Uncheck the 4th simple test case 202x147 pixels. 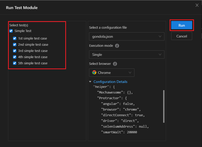[15, 57]
